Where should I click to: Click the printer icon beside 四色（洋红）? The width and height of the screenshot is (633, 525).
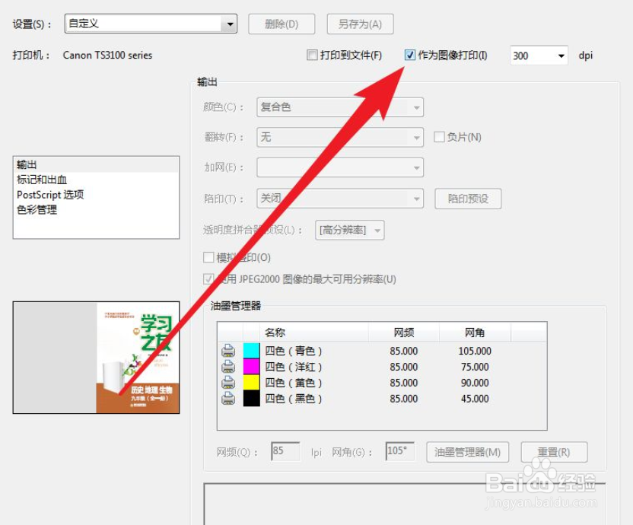pyautogui.click(x=229, y=367)
